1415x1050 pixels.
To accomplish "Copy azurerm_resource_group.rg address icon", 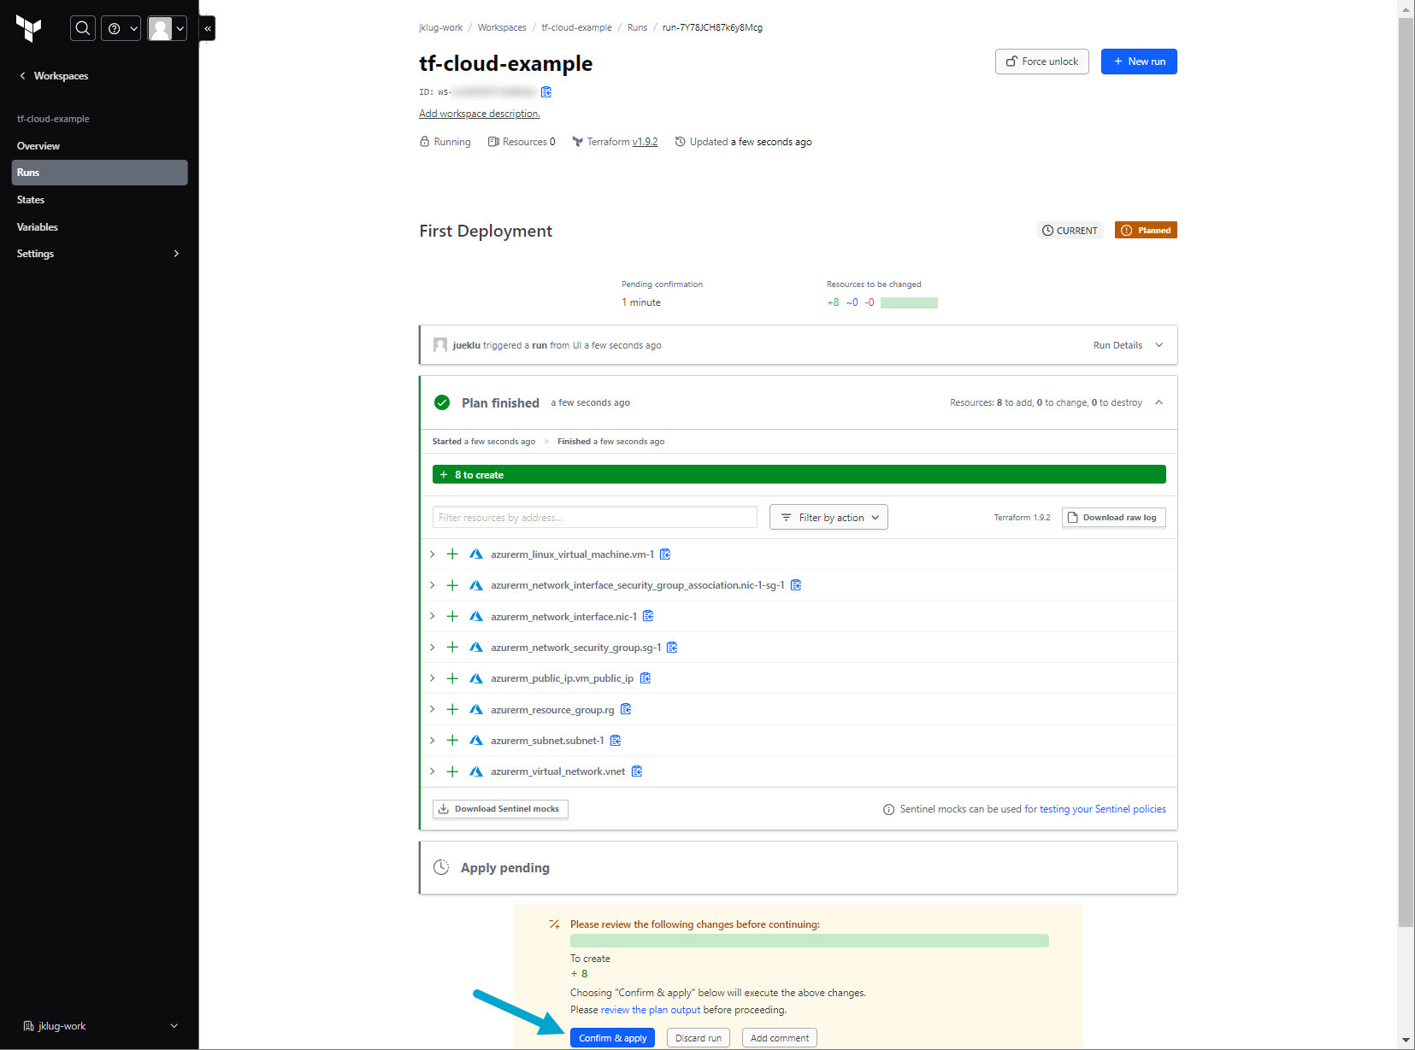I will click(626, 709).
